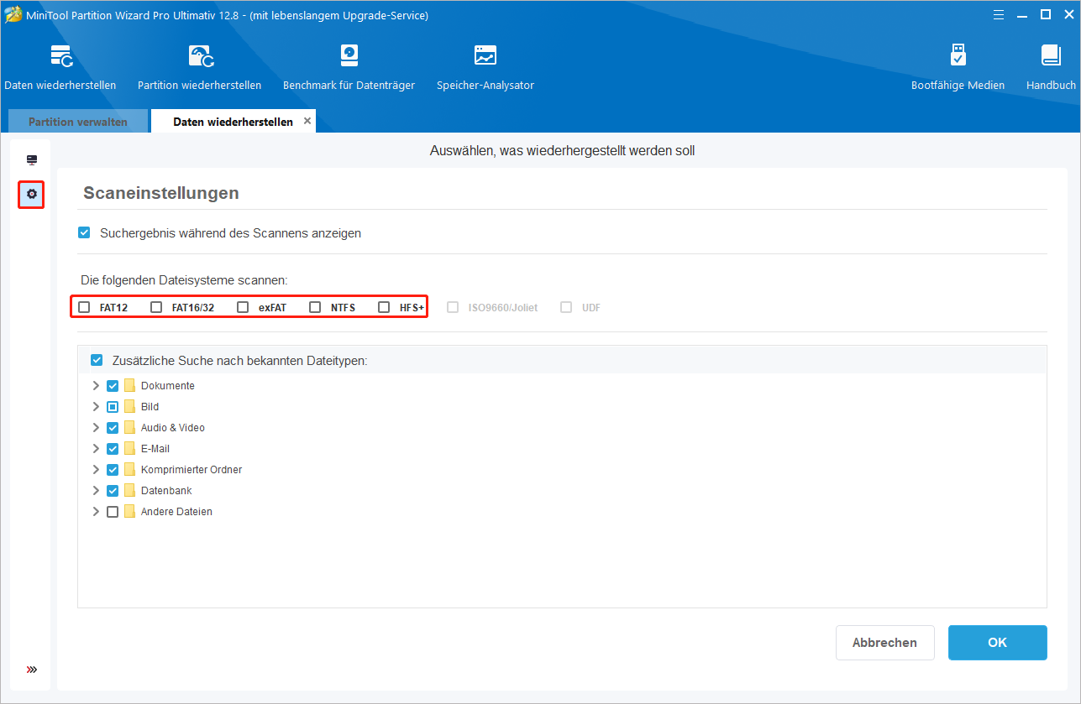
Task: Select the Dokumente label text
Action: point(168,386)
